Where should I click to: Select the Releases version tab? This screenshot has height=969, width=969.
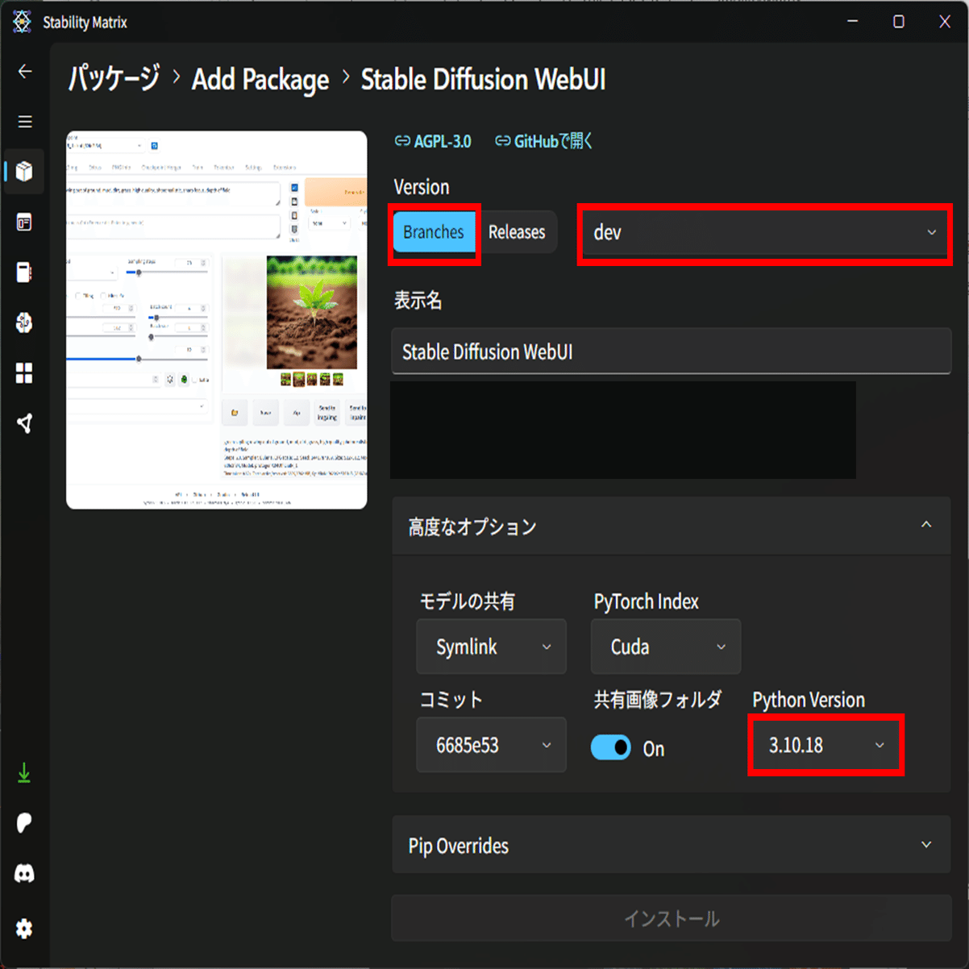pyautogui.click(x=517, y=232)
